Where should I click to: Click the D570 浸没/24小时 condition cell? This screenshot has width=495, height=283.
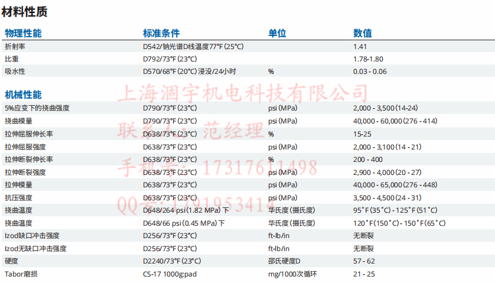coord(190,71)
